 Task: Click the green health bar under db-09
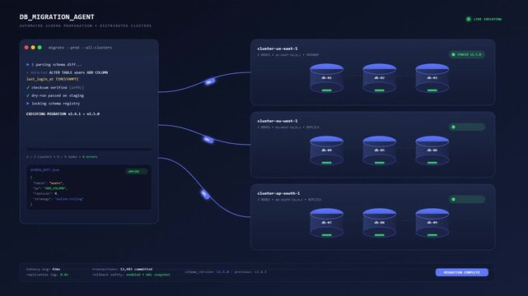[432, 235]
